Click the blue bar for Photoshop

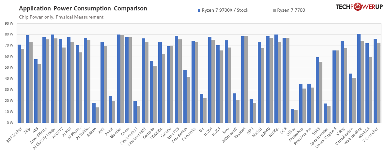(301, 104)
